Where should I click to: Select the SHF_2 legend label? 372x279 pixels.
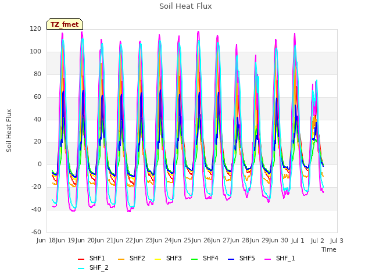click(x=99, y=267)
